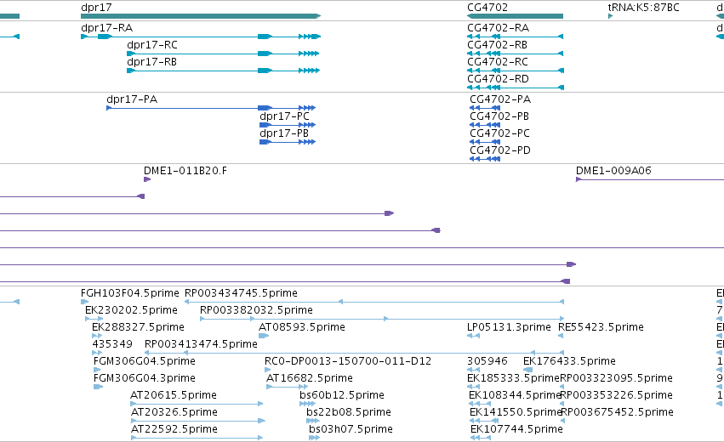Viewport: 724px width, 442px height.
Task: Click the bs60b12.5prime EST label
Action: click(x=342, y=395)
